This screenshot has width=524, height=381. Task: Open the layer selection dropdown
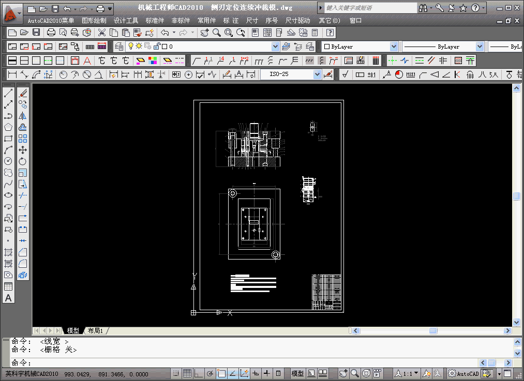click(275, 47)
